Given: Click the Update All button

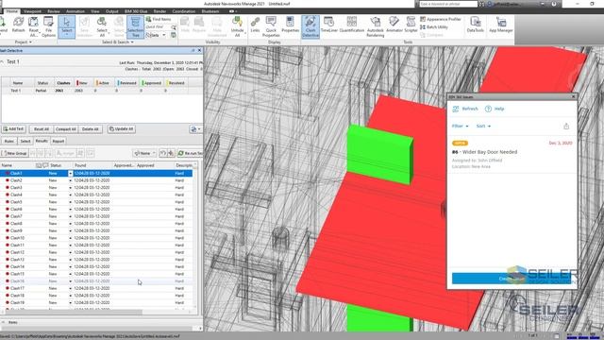Looking at the screenshot, I should coord(122,129).
